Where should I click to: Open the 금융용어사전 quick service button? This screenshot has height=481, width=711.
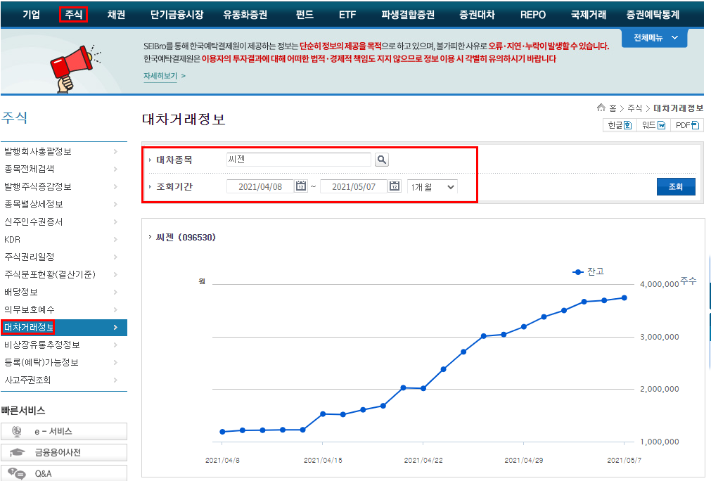click(64, 452)
